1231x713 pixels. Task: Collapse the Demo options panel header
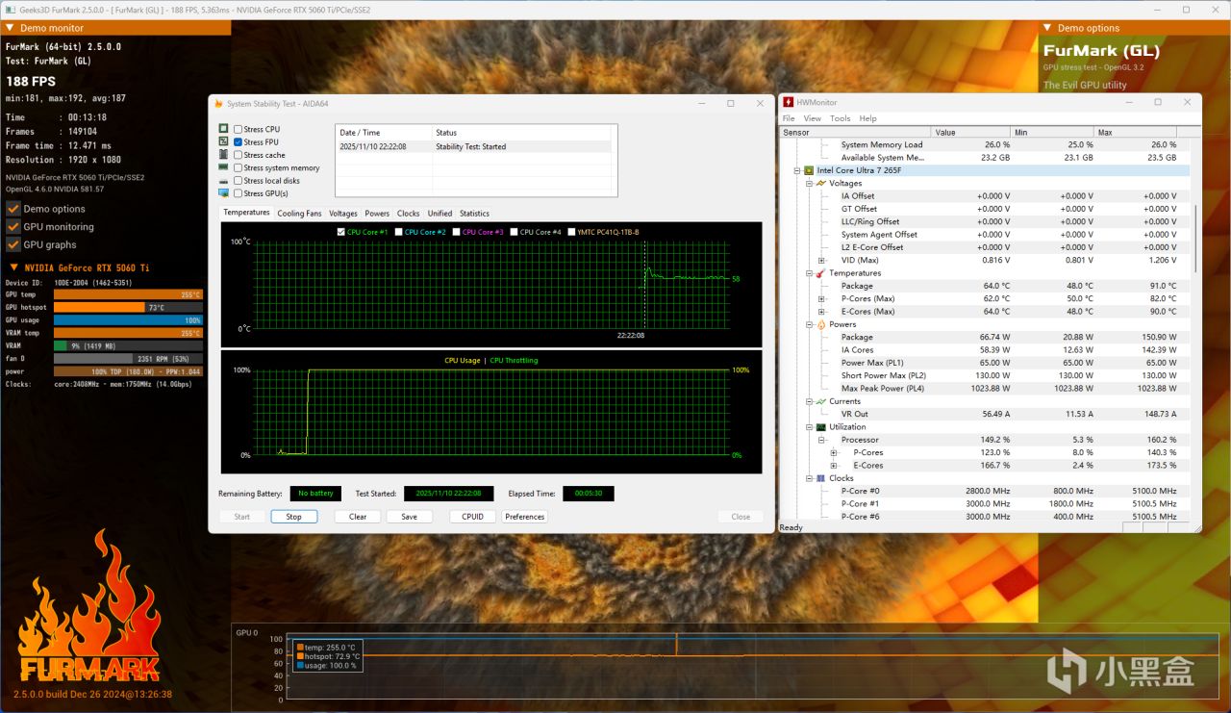[x=1047, y=28]
